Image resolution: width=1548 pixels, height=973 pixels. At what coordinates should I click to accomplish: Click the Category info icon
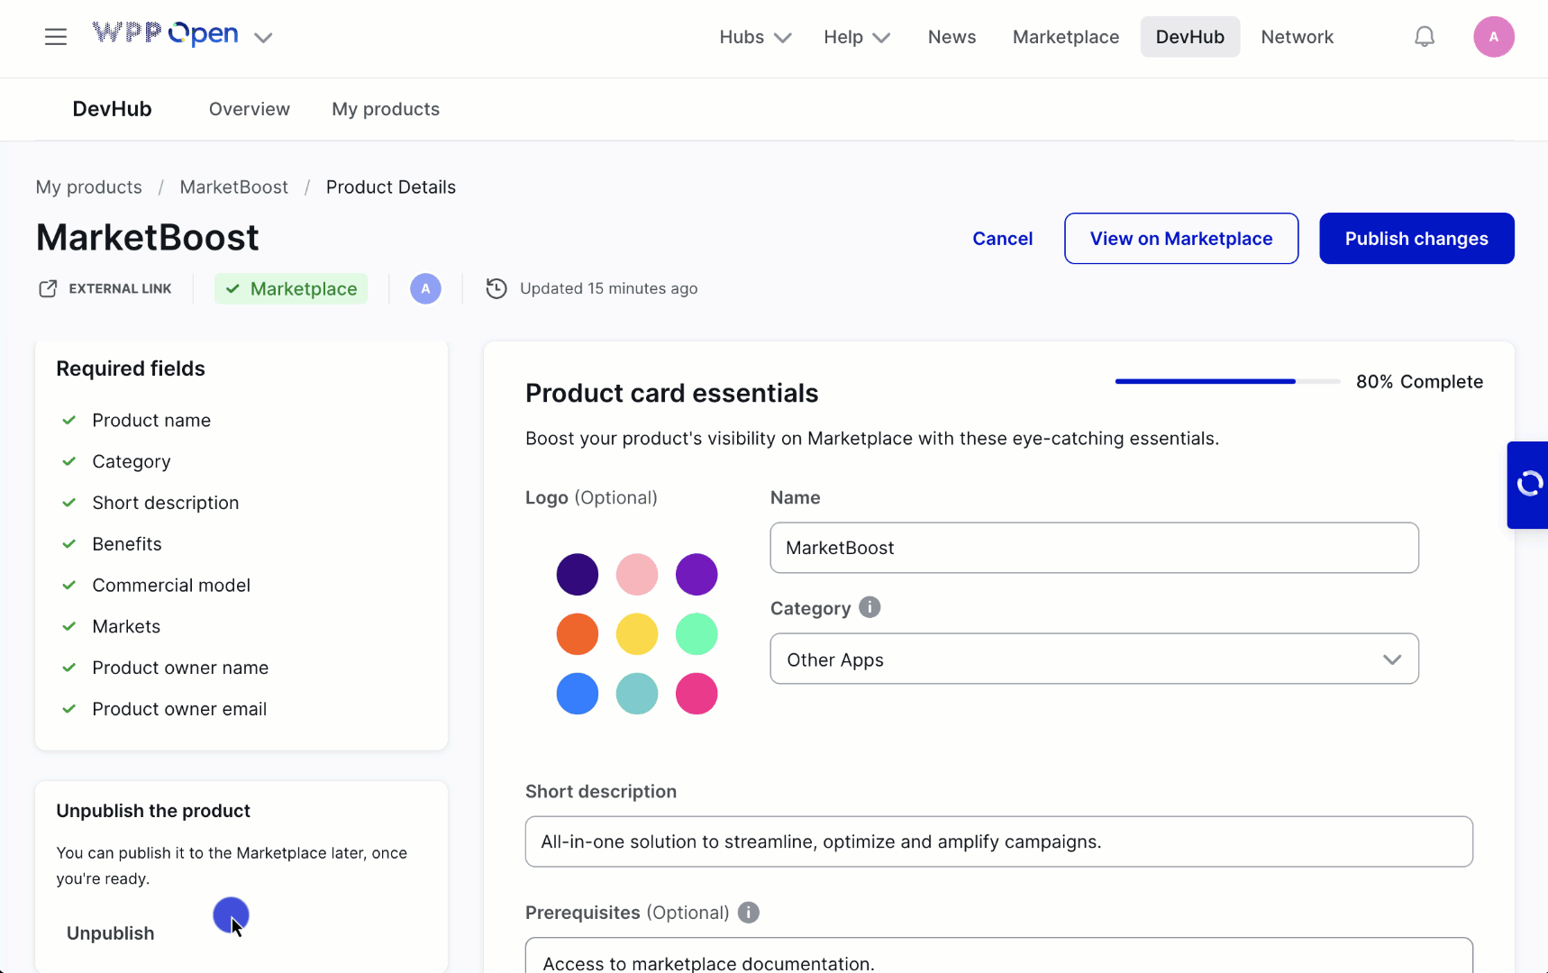pos(870,607)
